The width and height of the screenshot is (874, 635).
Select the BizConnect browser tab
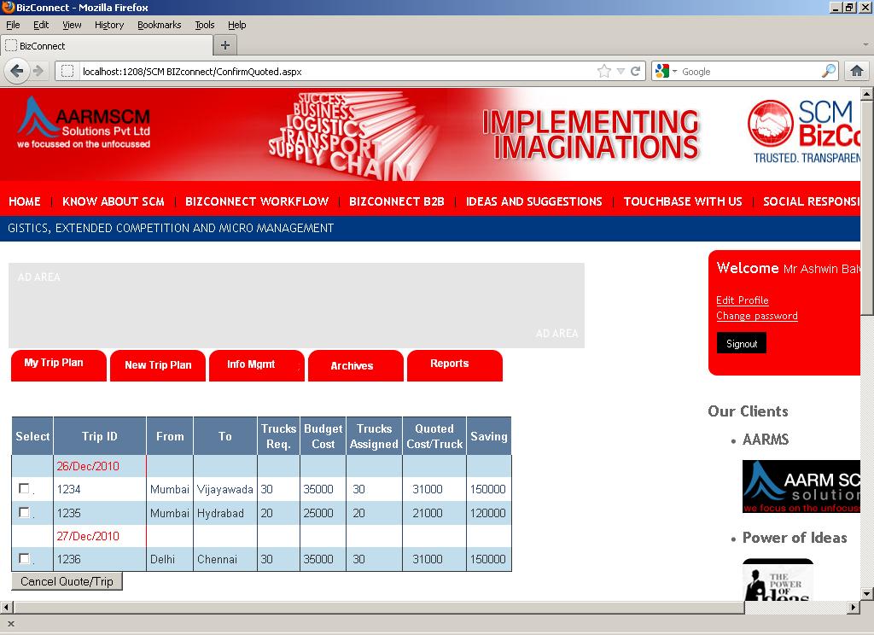[107, 46]
